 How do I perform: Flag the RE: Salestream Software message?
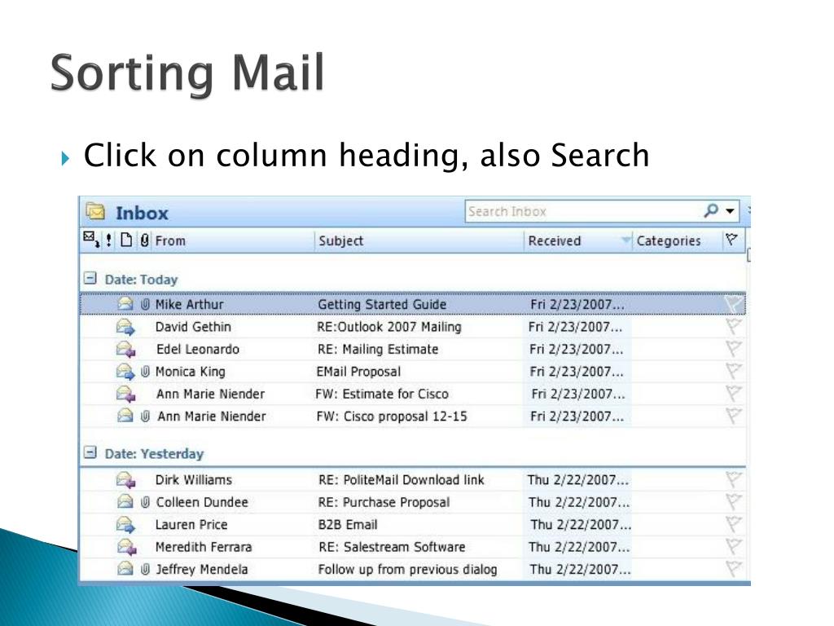[734, 547]
